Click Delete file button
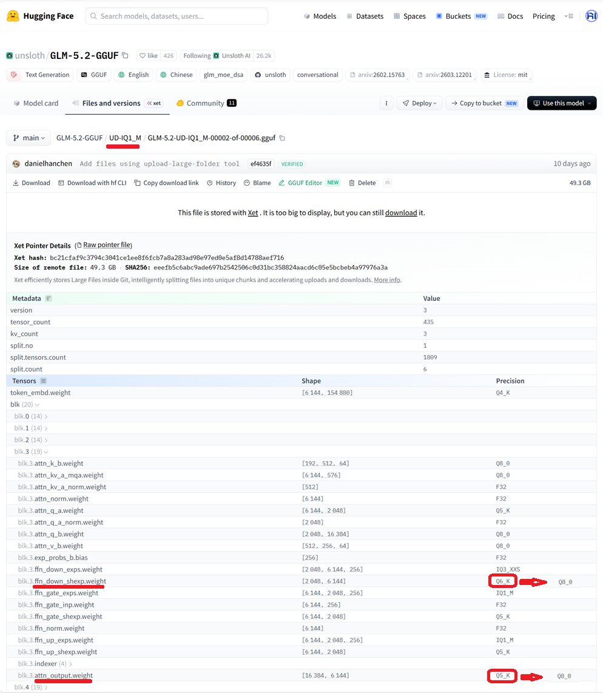Screen dimensions: 603x693 [362, 183]
